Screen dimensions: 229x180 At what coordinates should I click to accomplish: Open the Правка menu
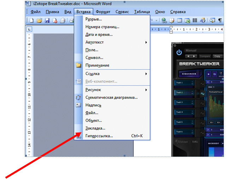pos(52,12)
